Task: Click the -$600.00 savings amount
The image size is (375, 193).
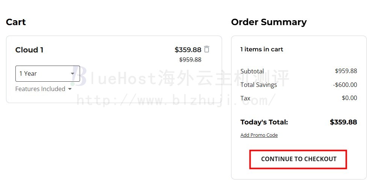Action: click(345, 85)
